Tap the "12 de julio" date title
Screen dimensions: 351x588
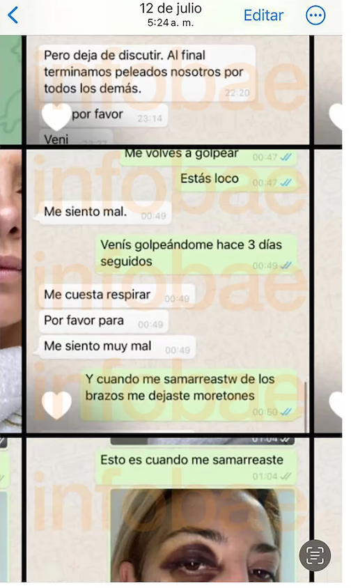coord(171,8)
